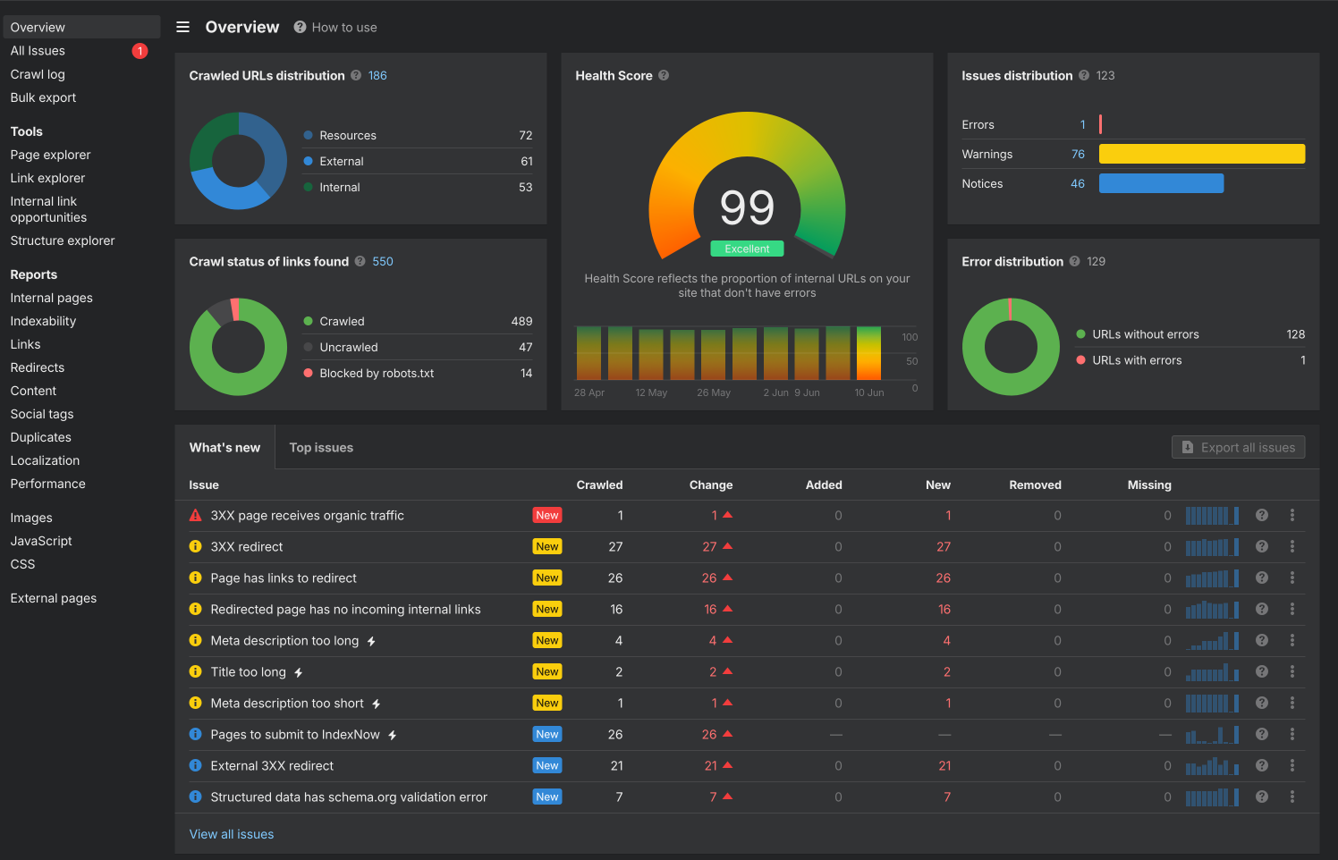1338x860 pixels.
Task: Sort by the Change column header
Action: (x=711, y=485)
